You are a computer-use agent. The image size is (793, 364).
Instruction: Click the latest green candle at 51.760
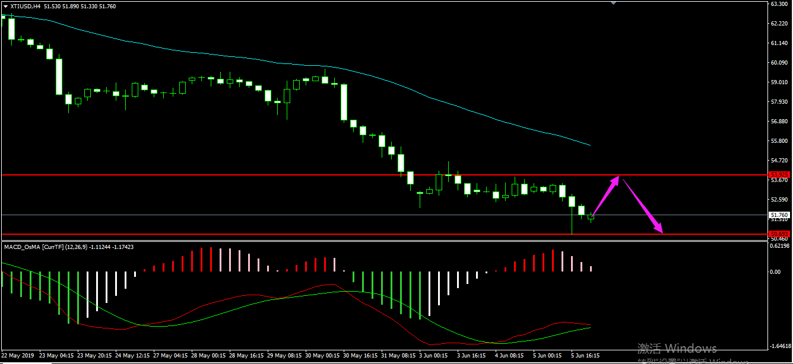591,217
